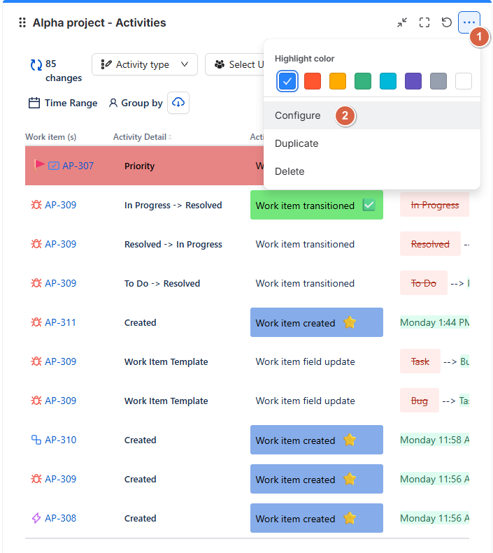Choose the blue highlight color
This screenshot has width=493, height=553.
287,81
